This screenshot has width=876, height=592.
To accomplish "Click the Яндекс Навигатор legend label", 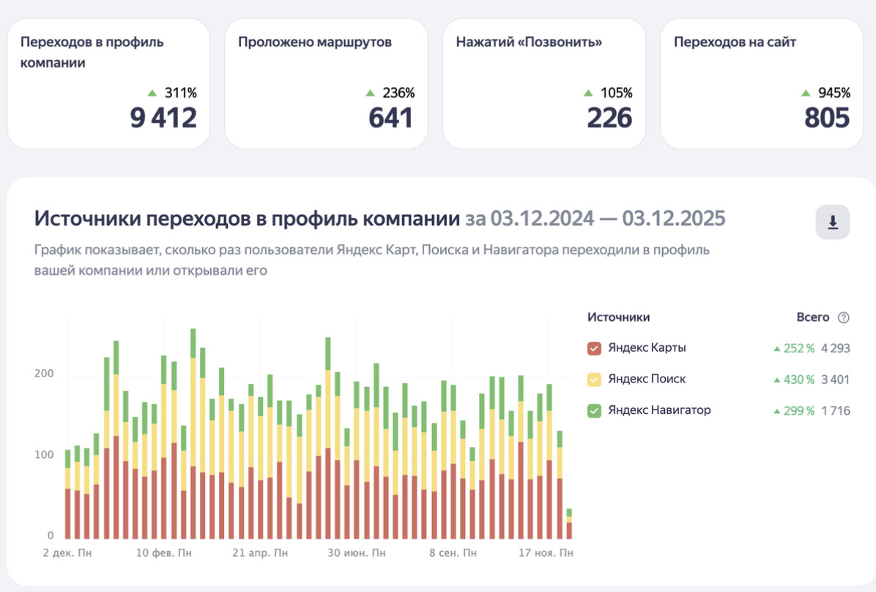I will pos(659,410).
